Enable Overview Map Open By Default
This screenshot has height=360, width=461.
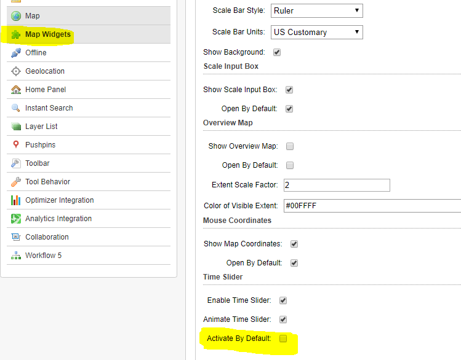pyautogui.click(x=290, y=165)
